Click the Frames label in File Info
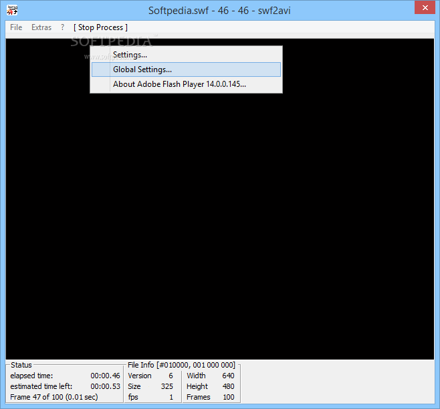 [199, 397]
